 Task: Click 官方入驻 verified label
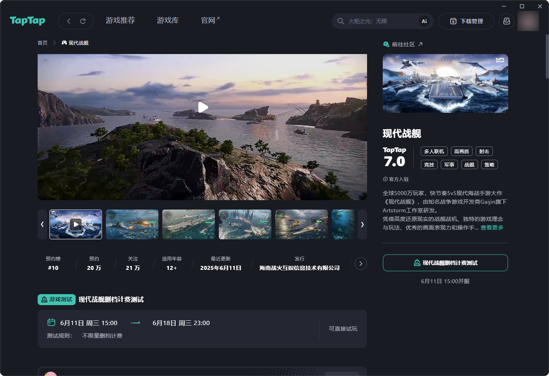396,179
